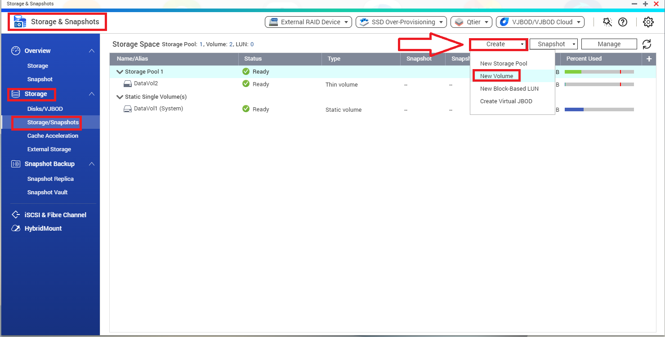Open Disks/VJBOD in sidebar
This screenshot has width=665, height=337.
pos(45,109)
